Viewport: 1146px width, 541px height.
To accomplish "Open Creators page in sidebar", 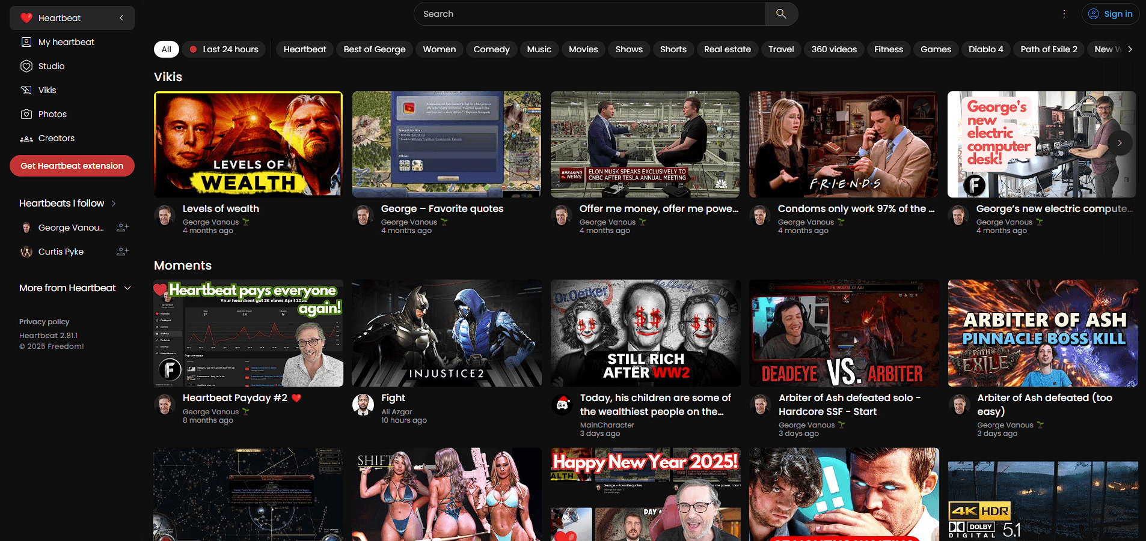I will pyautogui.click(x=57, y=138).
